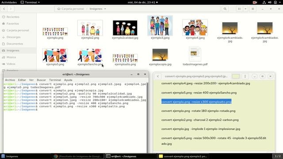Open view options dropdown arrow
The height and width of the screenshot is (159, 283).
245,9
